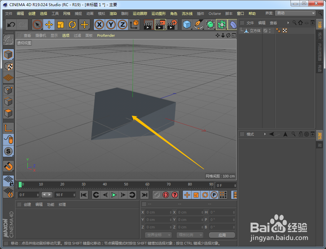Open the 帮助 menu
The height and width of the screenshot is (249, 326).
point(252,14)
